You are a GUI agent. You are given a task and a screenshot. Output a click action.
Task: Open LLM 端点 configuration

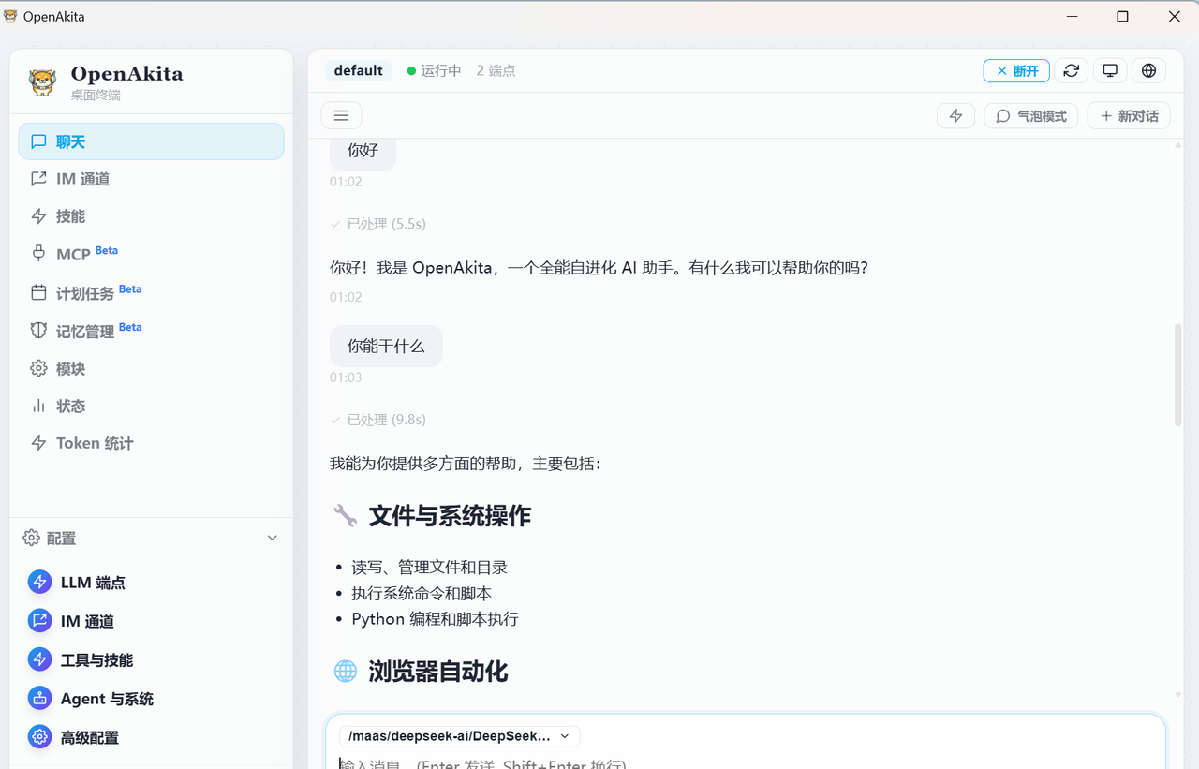coord(151,583)
